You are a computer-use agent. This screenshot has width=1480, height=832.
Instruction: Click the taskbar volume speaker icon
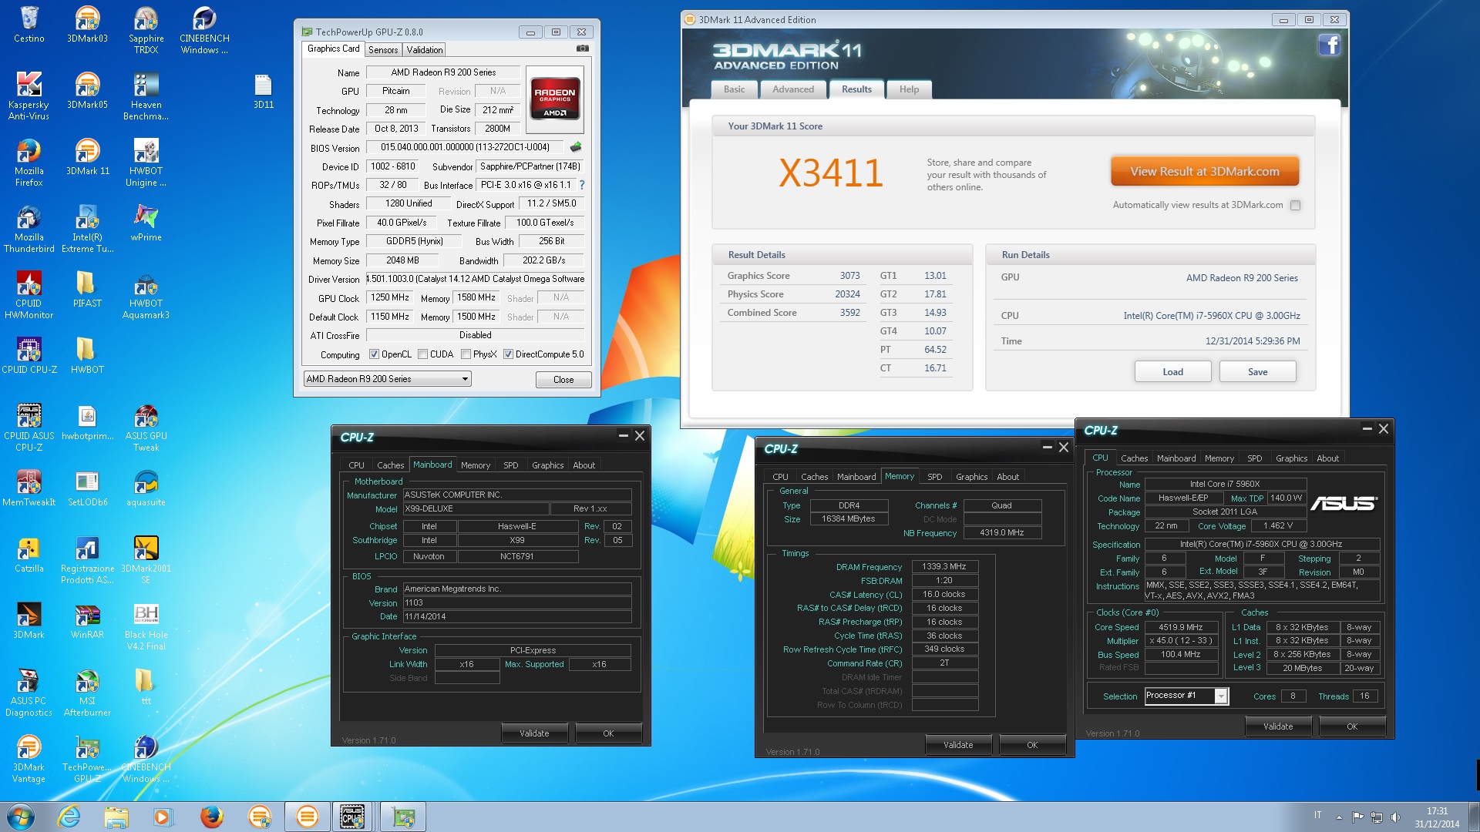(x=1395, y=817)
